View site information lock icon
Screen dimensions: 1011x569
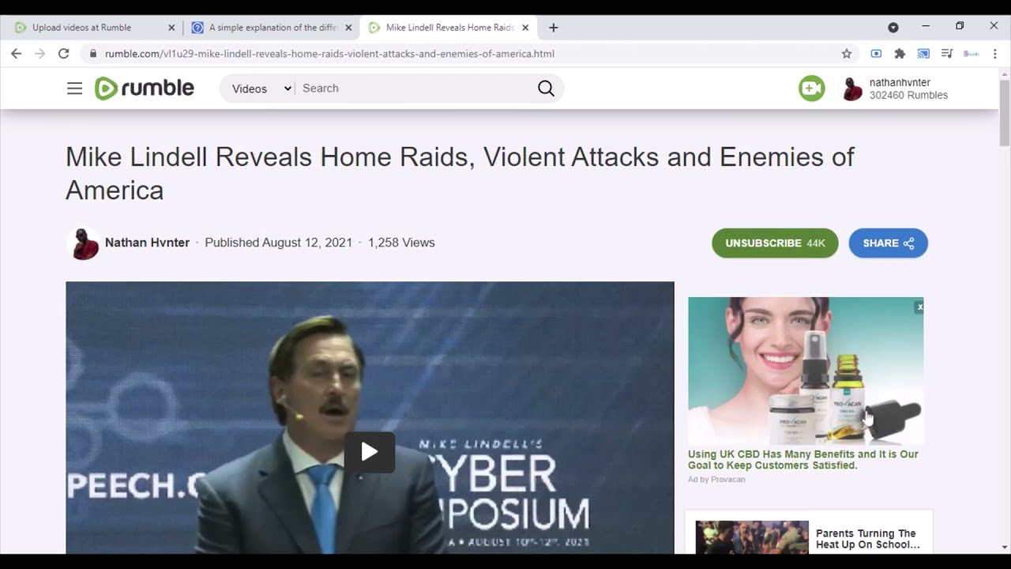[x=92, y=54]
